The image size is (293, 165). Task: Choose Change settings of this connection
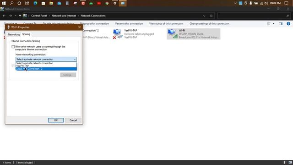coord(210,23)
